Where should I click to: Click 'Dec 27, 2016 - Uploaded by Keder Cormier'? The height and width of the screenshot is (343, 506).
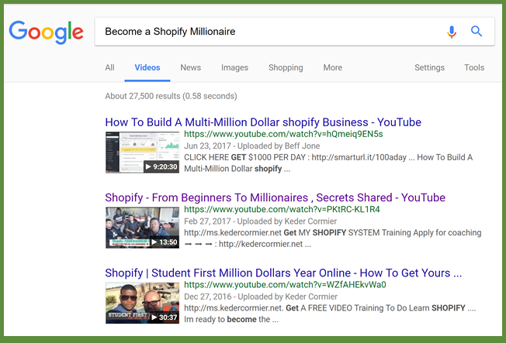click(261, 297)
